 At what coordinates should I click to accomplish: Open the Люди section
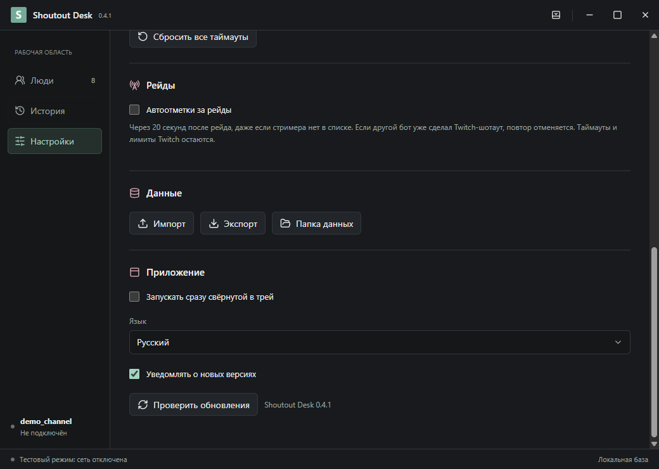tap(54, 80)
